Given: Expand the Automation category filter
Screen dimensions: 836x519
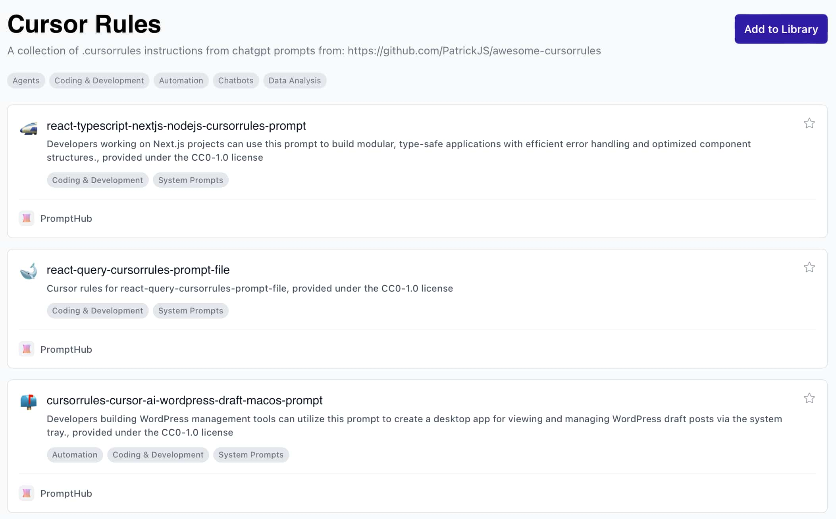Looking at the screenshot, I should tap(181, 79).
